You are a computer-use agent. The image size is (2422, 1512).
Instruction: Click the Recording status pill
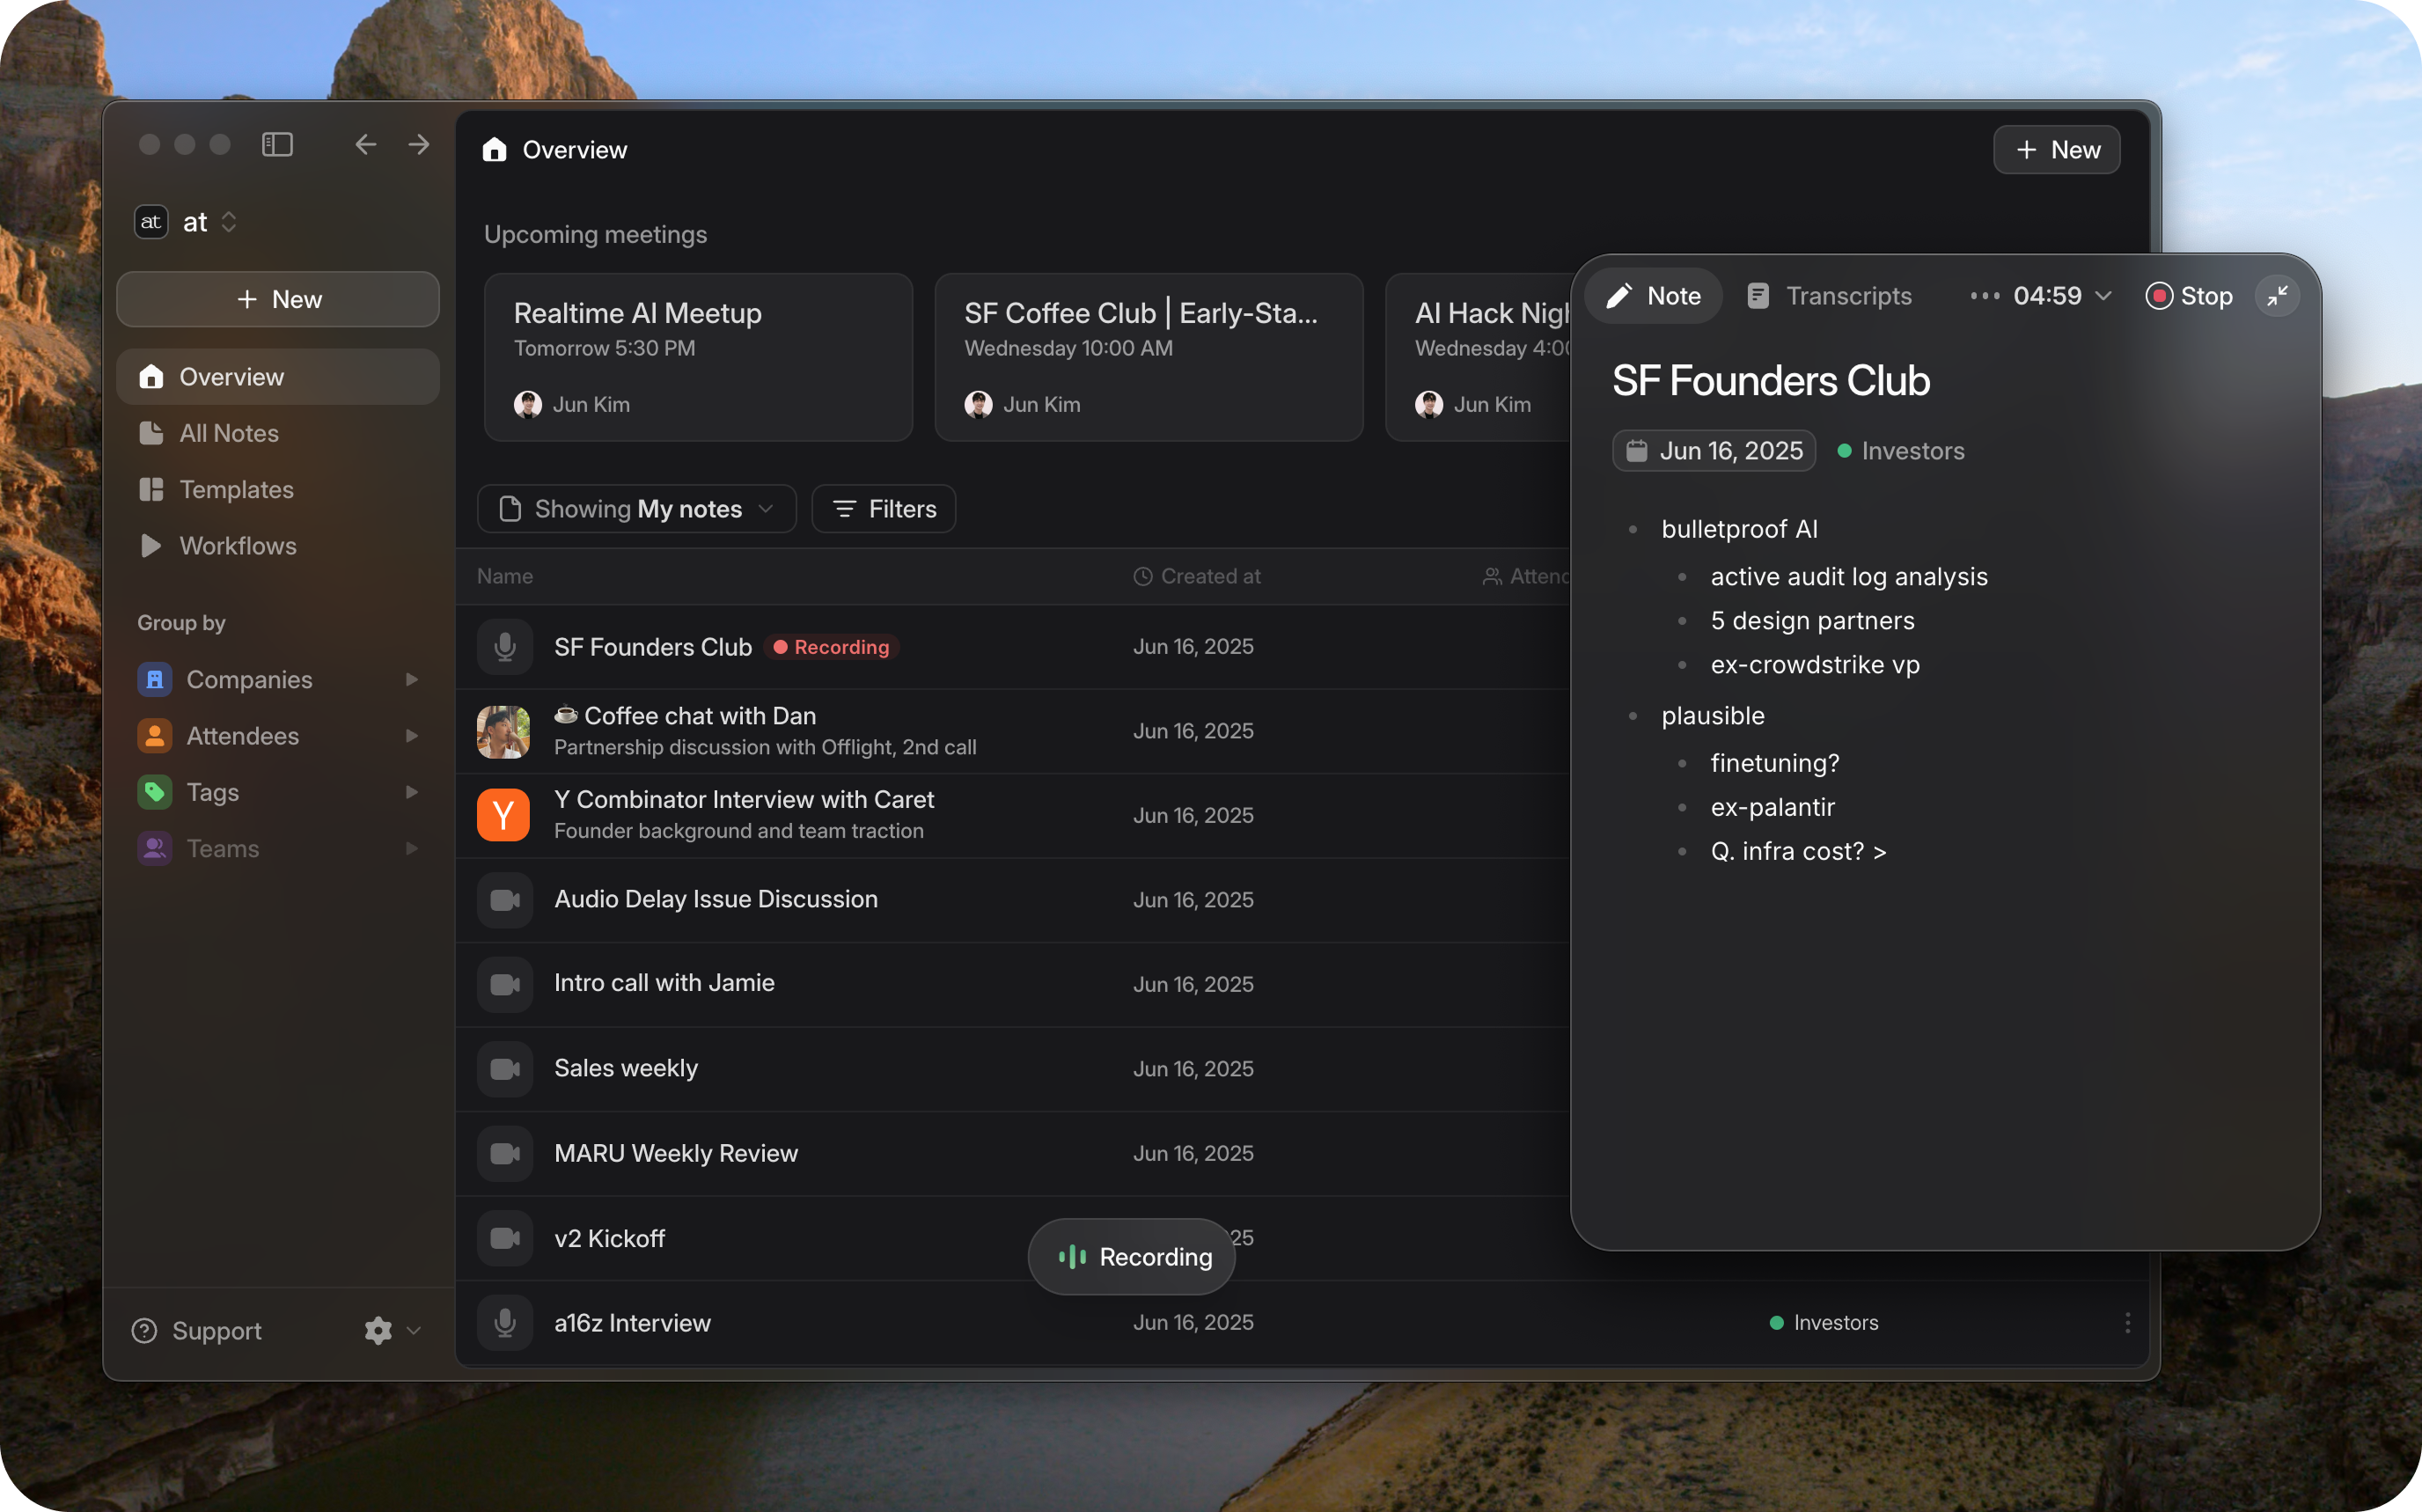(1131, 1257)
